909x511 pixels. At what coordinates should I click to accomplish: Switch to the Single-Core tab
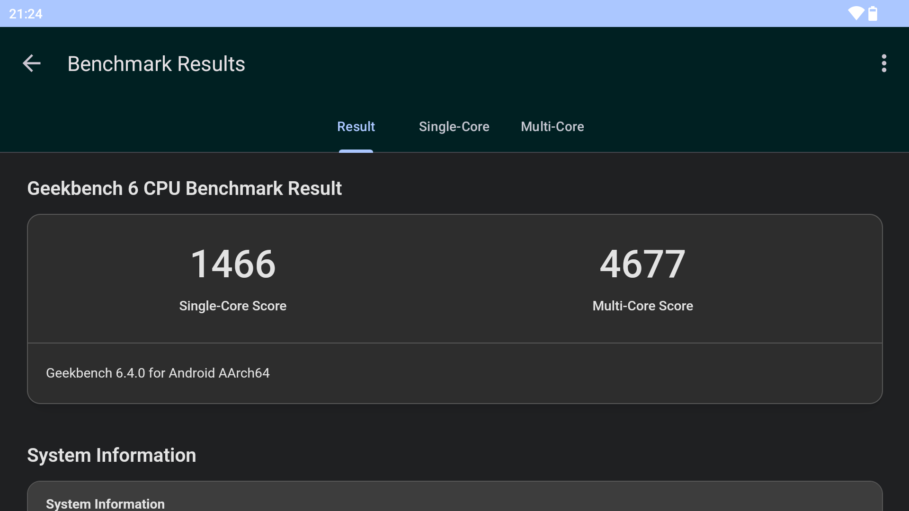454,127
